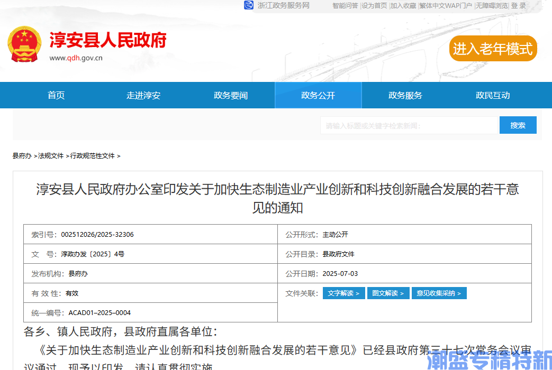The height and width of the screenshot is (370, 552).
Task: Click 智能问答 in top bar
Action: [345, 6]
